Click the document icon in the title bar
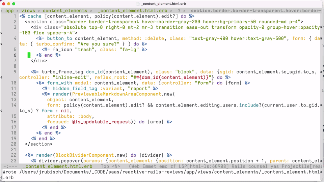The height and width of the screenshot is (182, 324). pos(138,4)
